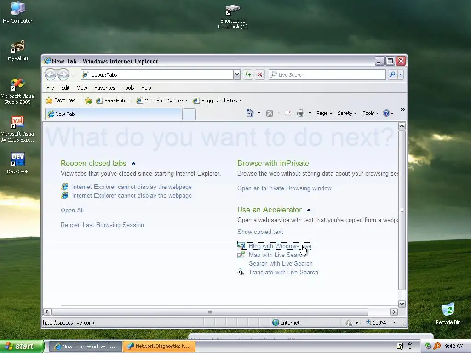Refresh the page with the green arrows icon
This screenshot has width=471, height=353.
(x=248, y=74)
